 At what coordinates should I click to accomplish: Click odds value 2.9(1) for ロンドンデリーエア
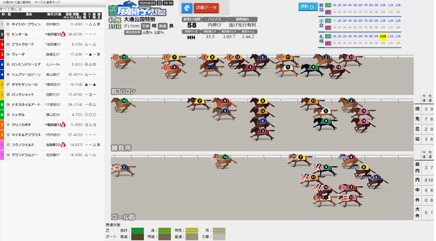[x=77, y=65]
